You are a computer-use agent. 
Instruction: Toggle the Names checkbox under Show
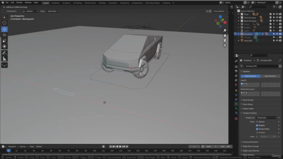coord(257,122)
